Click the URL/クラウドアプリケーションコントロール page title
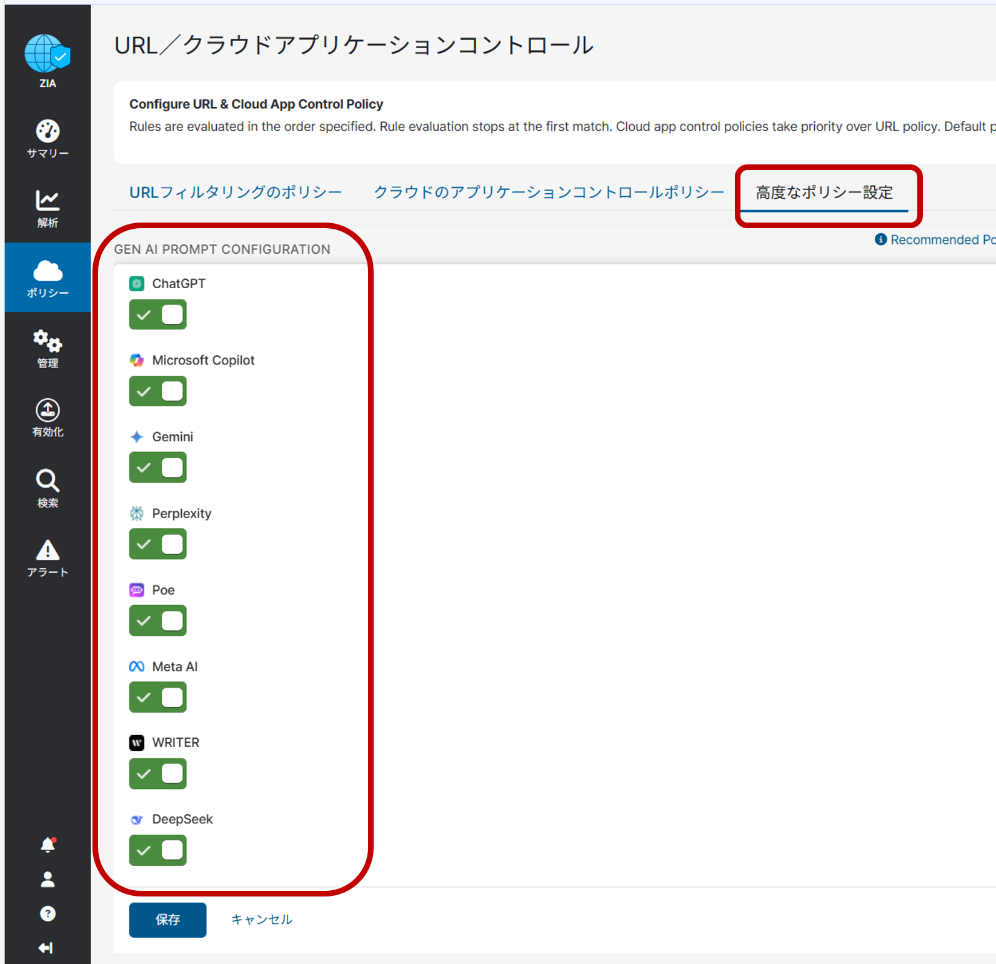 pyautogui.click(x=354, y=45)
